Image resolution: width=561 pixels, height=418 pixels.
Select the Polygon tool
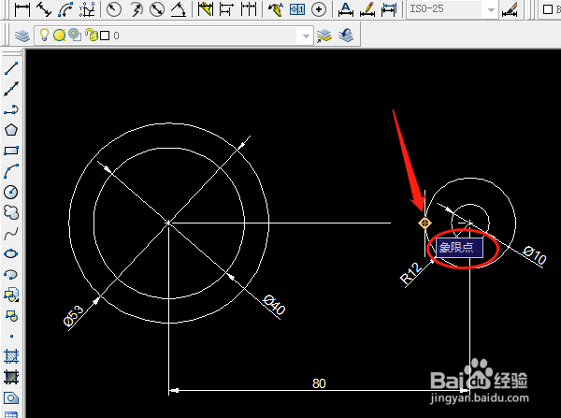pos(11,130)
